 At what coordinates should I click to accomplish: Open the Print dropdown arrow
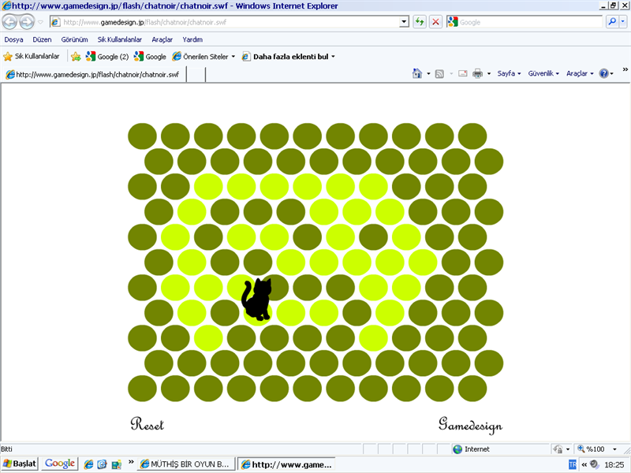(489, 73)
